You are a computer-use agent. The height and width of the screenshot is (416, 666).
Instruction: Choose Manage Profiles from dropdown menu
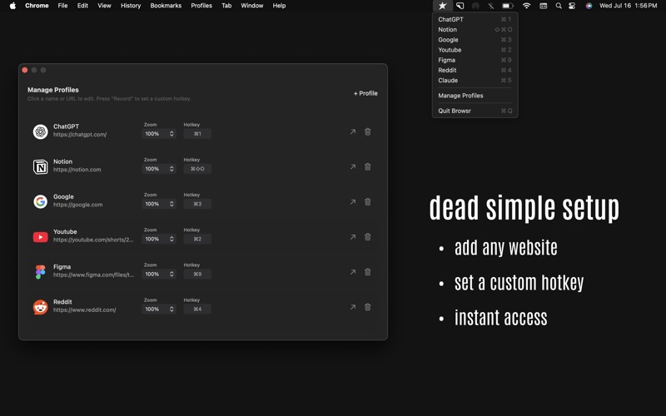pos(475,96)
